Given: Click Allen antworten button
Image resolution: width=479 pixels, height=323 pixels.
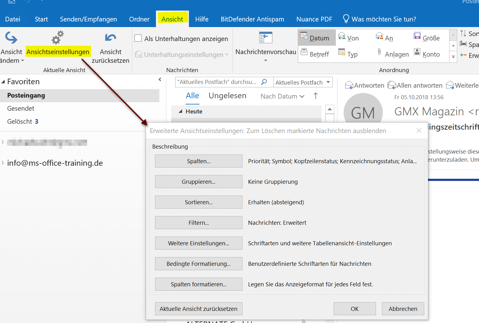Looking at the screenshot, I should click(415, 85).
